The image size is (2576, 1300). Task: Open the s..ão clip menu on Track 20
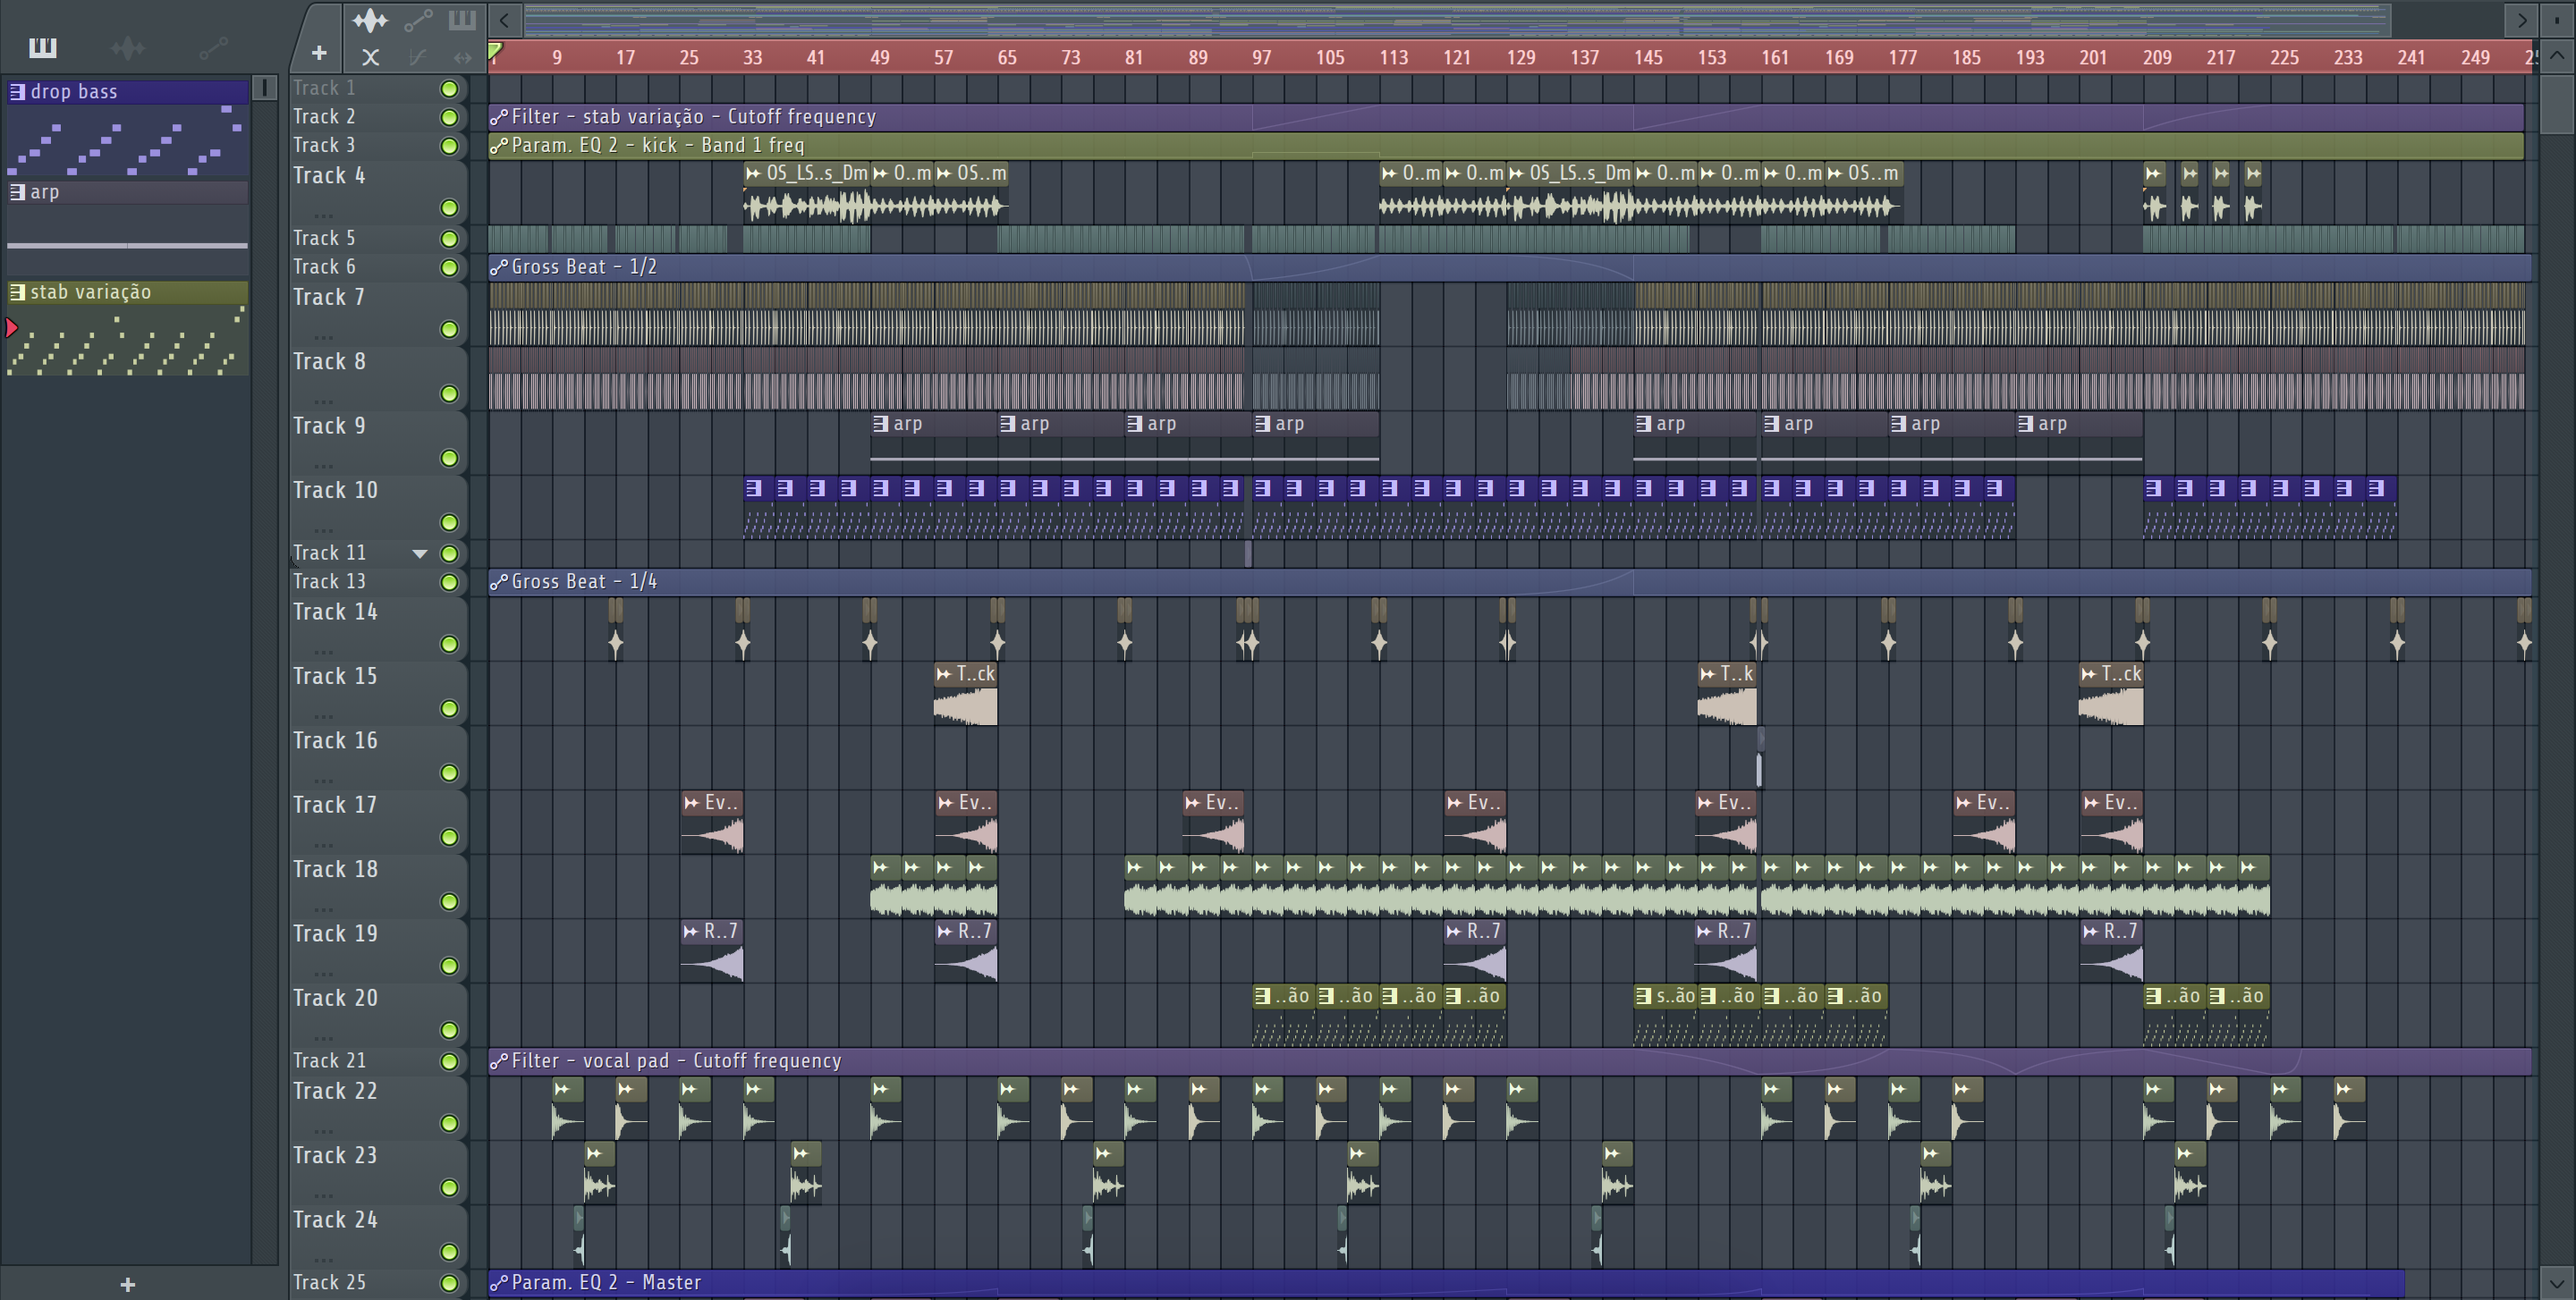[x=1644, y=996]
